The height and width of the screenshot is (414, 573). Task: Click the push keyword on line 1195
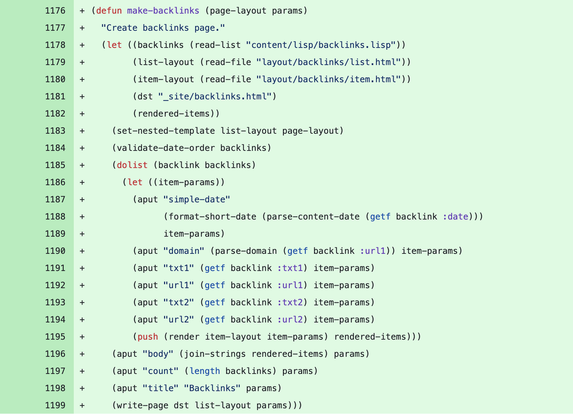[148, 336]
